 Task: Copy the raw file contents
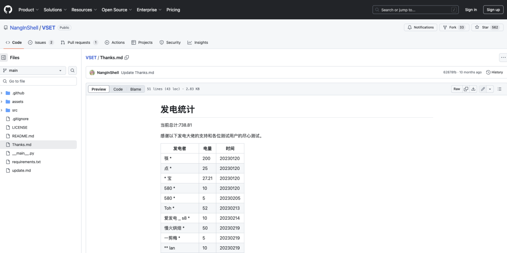tap(466, 89)
